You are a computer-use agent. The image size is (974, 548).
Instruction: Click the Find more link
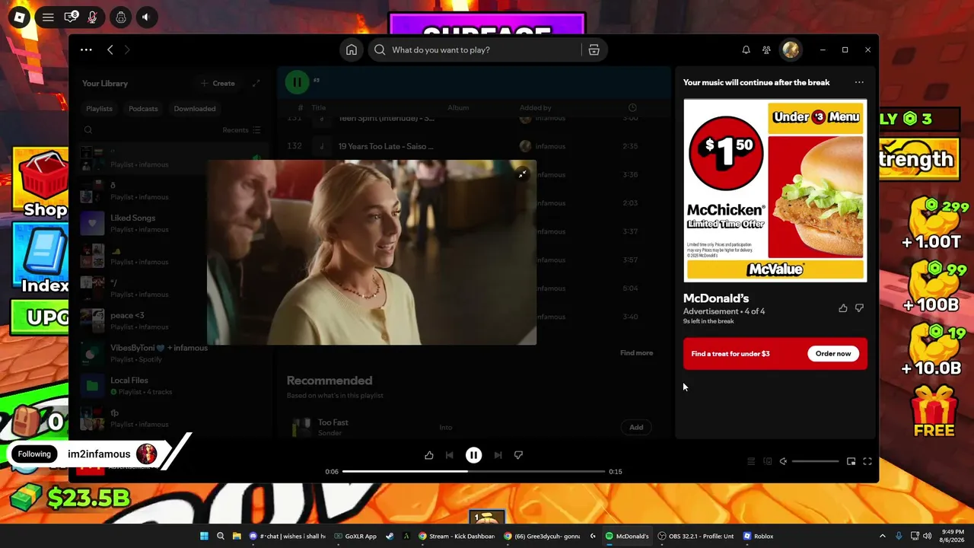(636, 353)
